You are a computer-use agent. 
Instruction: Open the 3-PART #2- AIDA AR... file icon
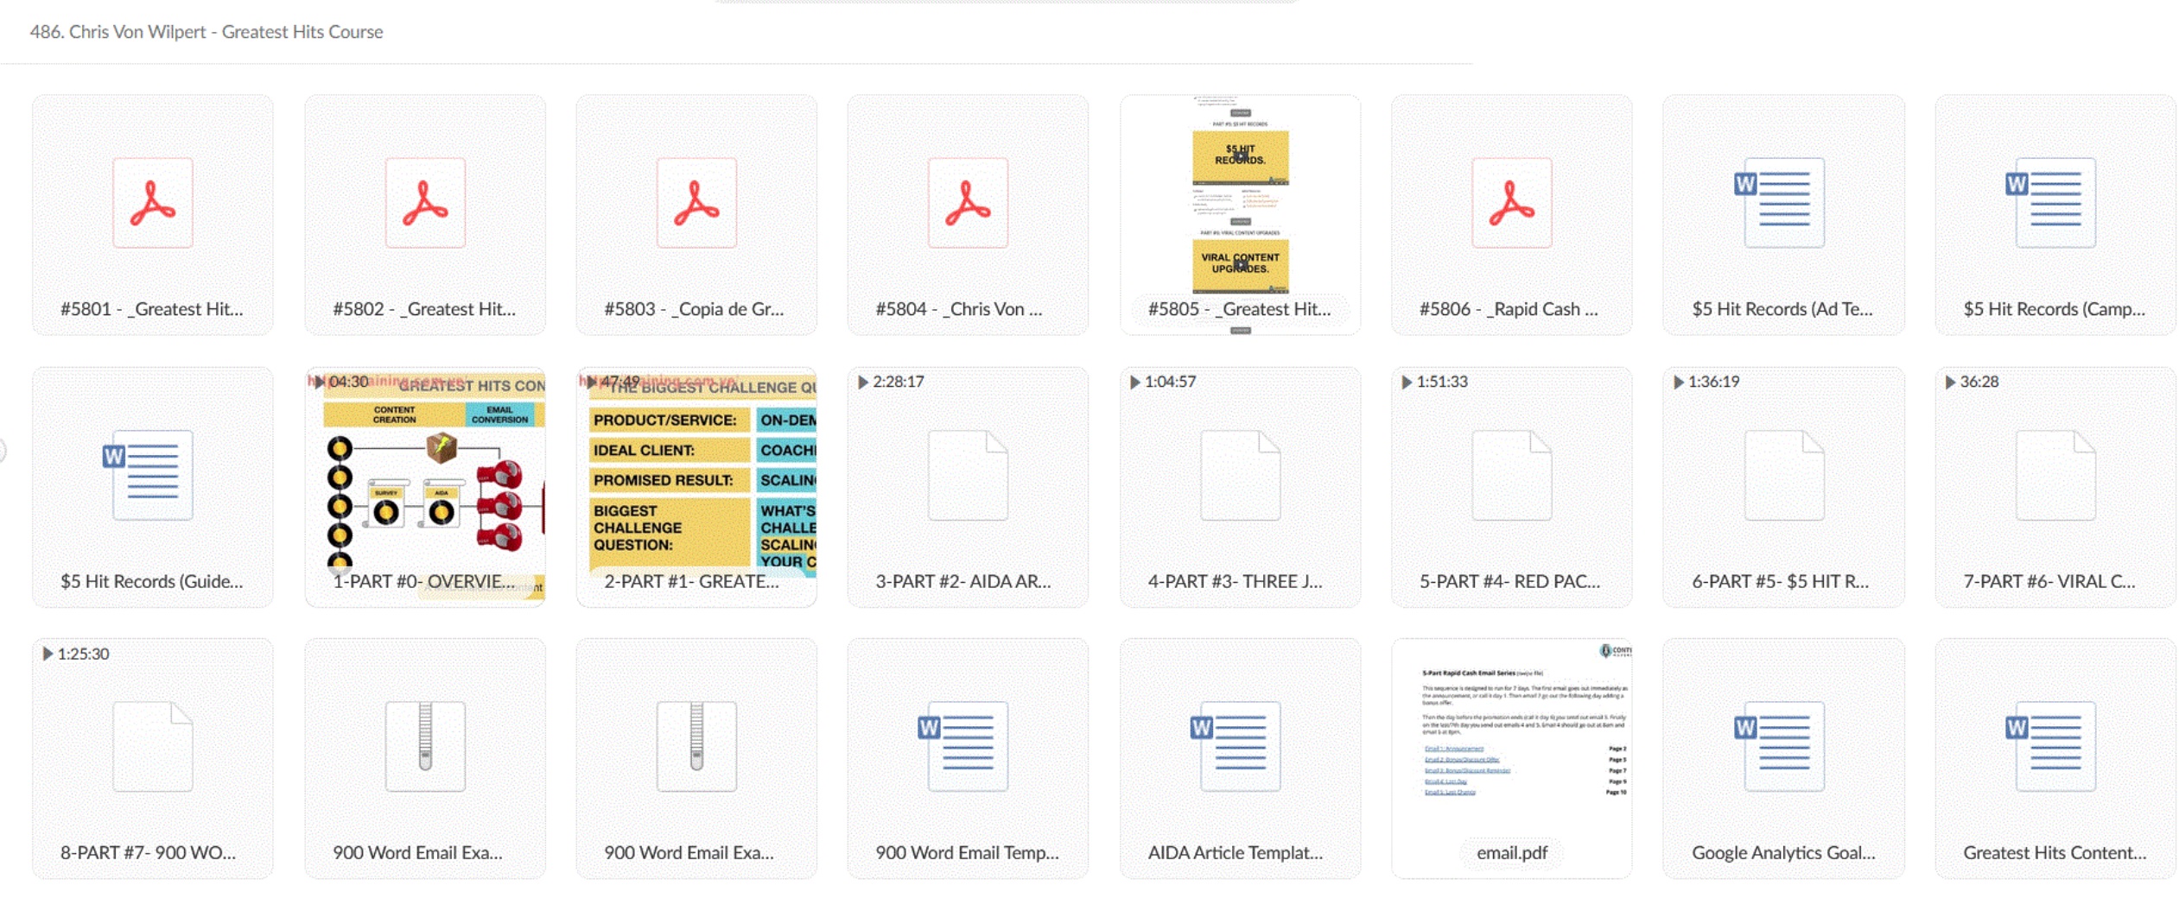coord(967,475)
